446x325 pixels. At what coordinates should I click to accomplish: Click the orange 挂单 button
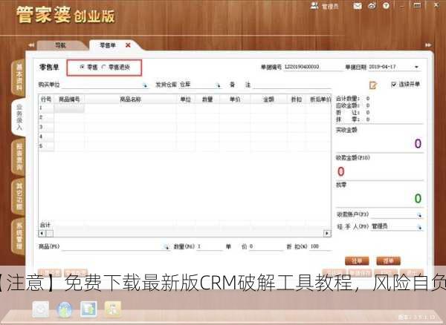(357, 261)
